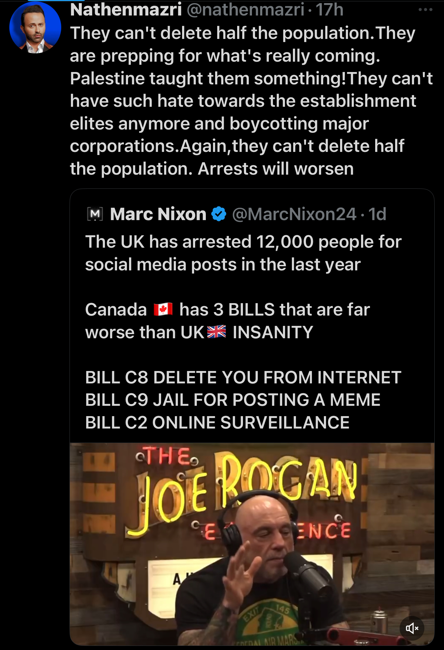The height and width of the screenshot is (650, 444).
Task: Open Nathenmazri's profile picture
Action: [35, 28]
